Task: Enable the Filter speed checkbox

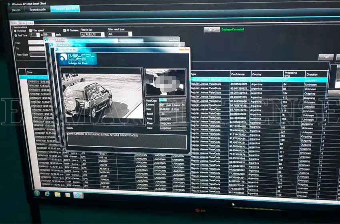Action: pos(31,30)
